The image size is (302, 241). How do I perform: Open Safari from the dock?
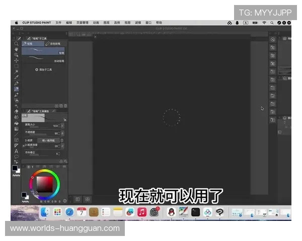(69, 212)
